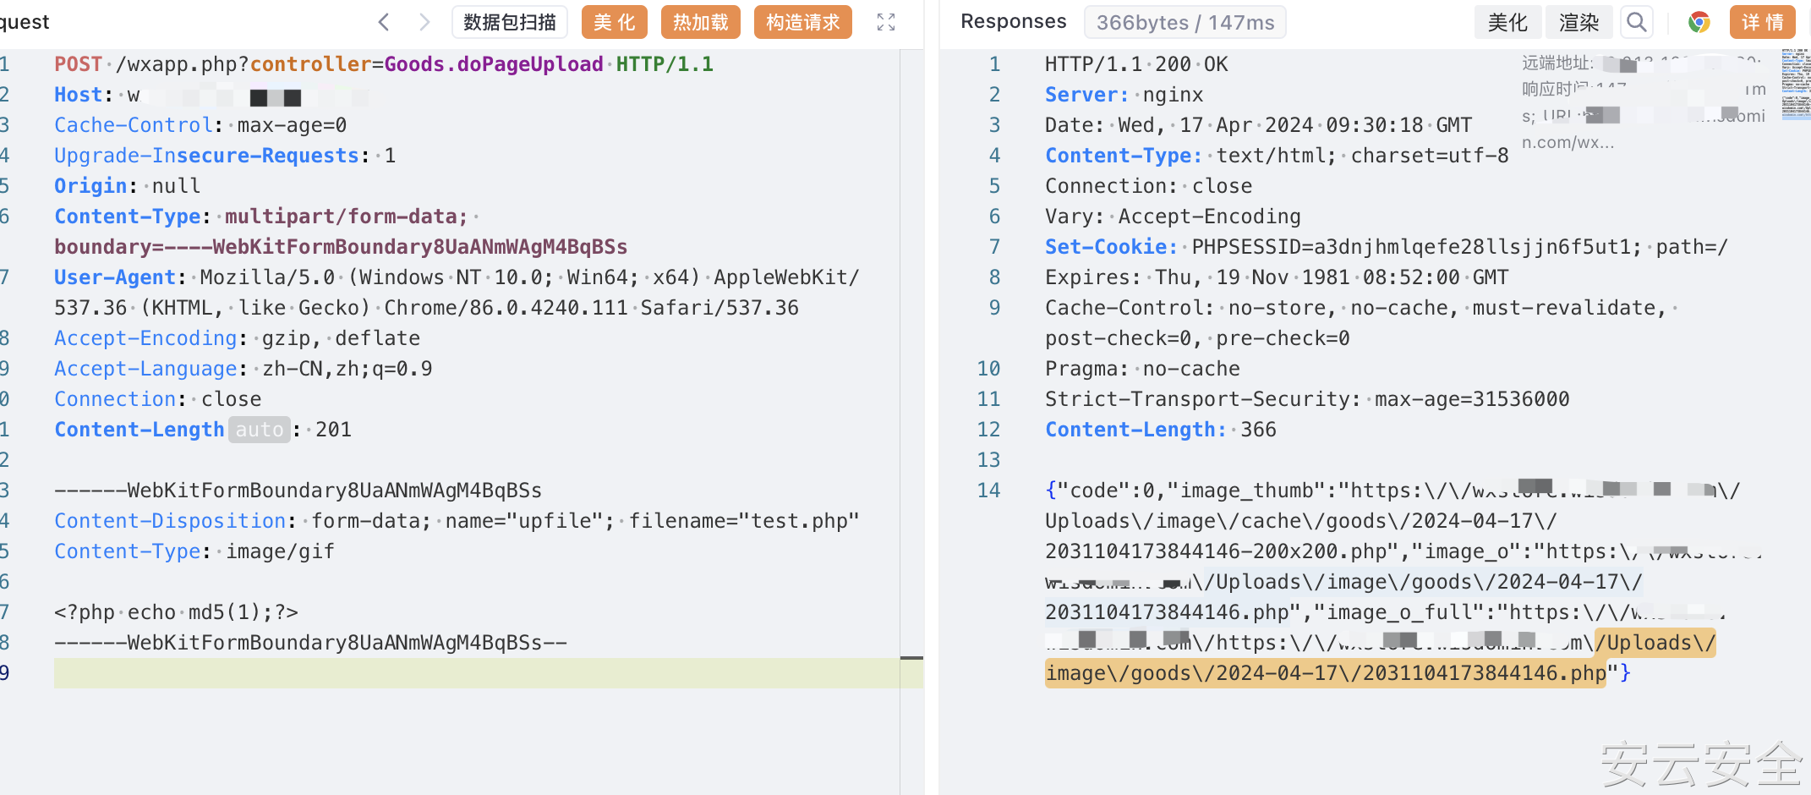Viewport: 1811px width, 795px height.
Task: Click the 2031104173844146-200x200.php filename
Action: [x=1222, y=551]
